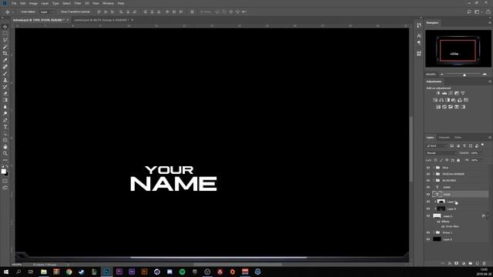Screen dimensions: 493x277
Task: Open the Layers panel options menu
Action: click(x=490, y=137)
